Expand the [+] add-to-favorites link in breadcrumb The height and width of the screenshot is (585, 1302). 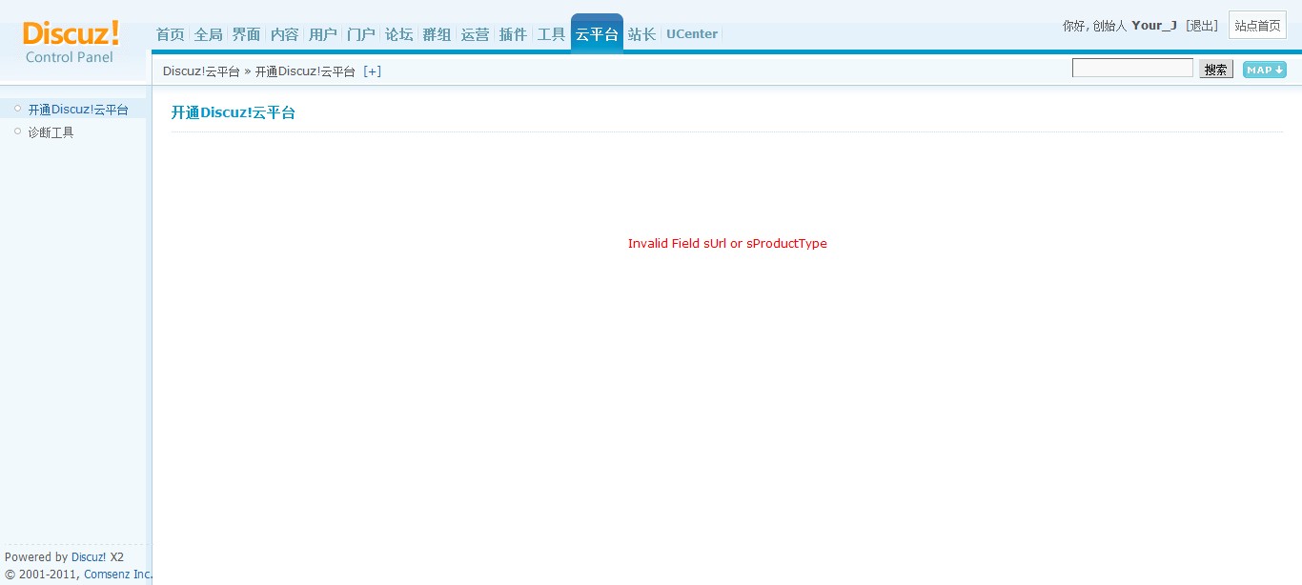[x=373, y=71]
